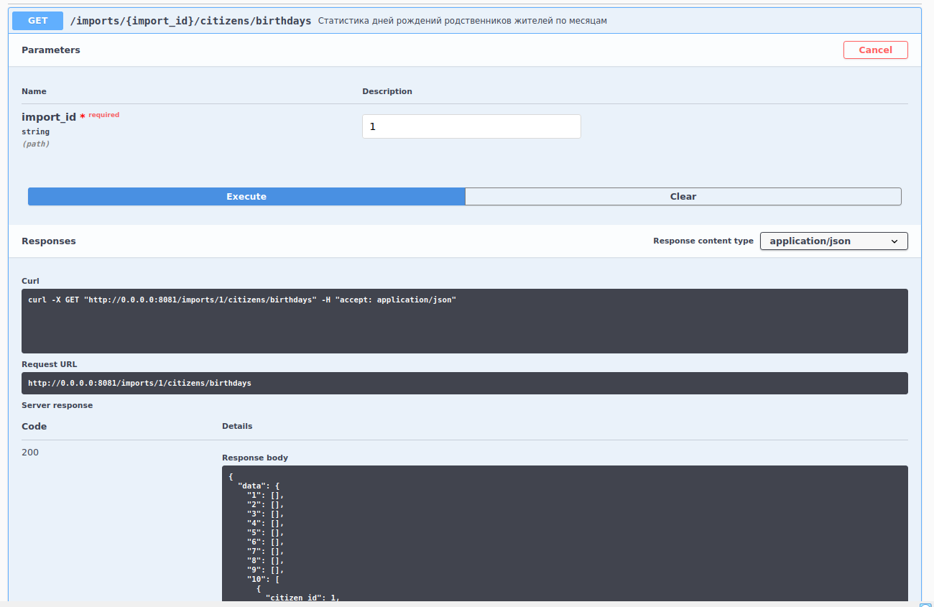Click the Request URL label
The image size is (934, 607).
coord(49,364)
